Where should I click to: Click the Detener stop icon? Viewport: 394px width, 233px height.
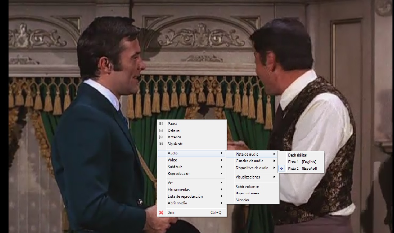pos(161,130)
